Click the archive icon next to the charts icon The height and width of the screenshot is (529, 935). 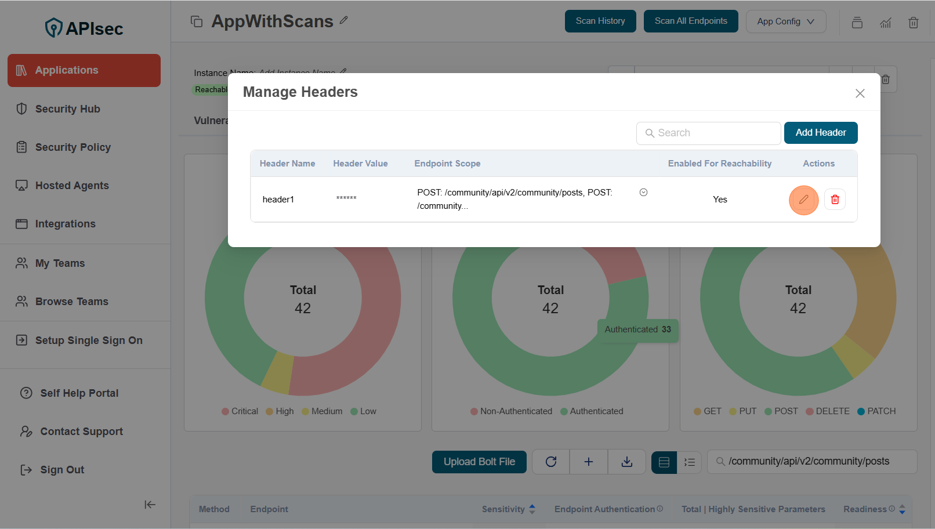[857, 23]
